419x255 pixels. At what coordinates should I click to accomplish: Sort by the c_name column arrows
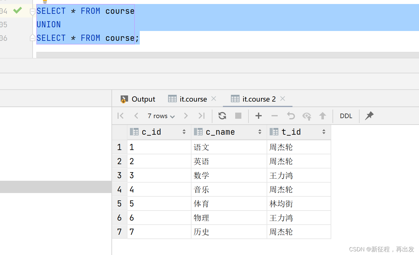click(x=260, y=132)
